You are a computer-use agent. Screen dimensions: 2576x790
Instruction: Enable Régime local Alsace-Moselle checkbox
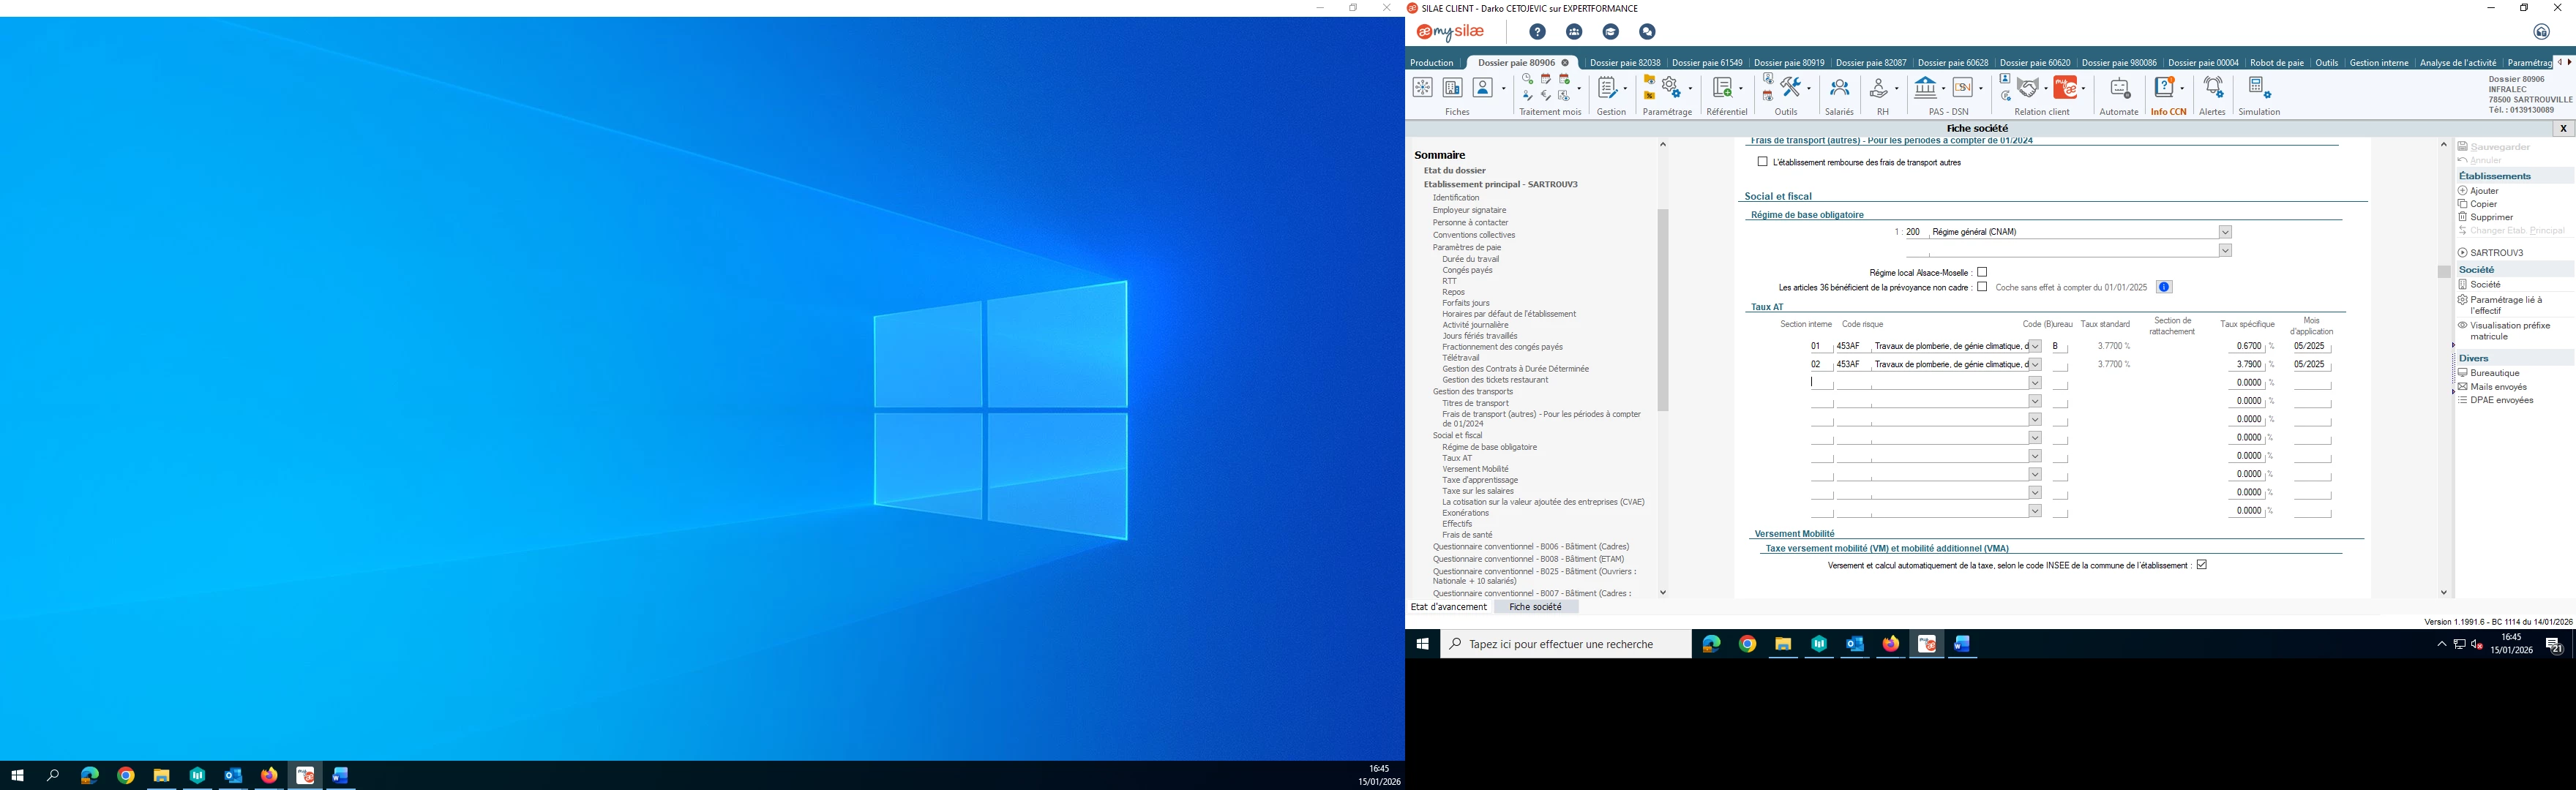[1982, 272]
